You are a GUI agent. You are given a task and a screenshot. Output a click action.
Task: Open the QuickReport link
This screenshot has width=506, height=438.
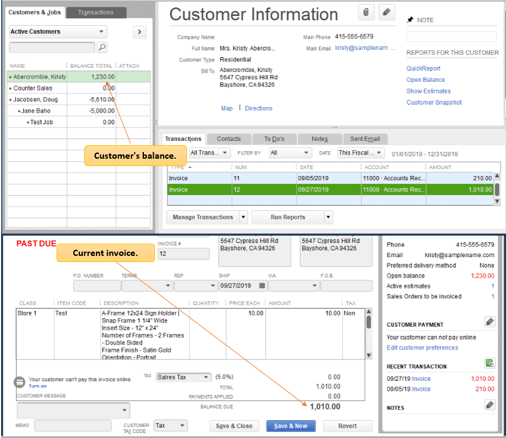(x=423, y=69)
